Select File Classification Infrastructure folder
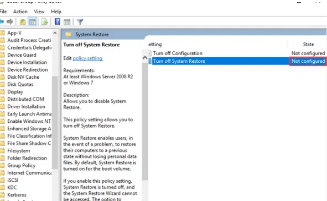The width and height of the screenshot is (327, 201). click(29, 136)
